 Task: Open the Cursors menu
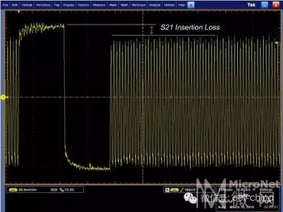pyautogui.click(x=83, y=5)
